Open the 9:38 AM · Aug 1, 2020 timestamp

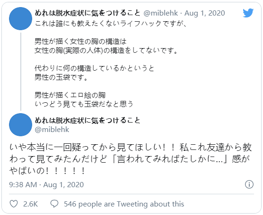[x=46, y=184]
